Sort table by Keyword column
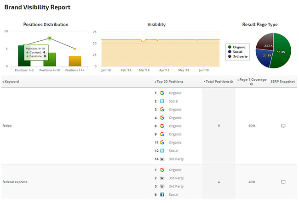The width and height of the screenshot is (299, 203). (11, 82)
